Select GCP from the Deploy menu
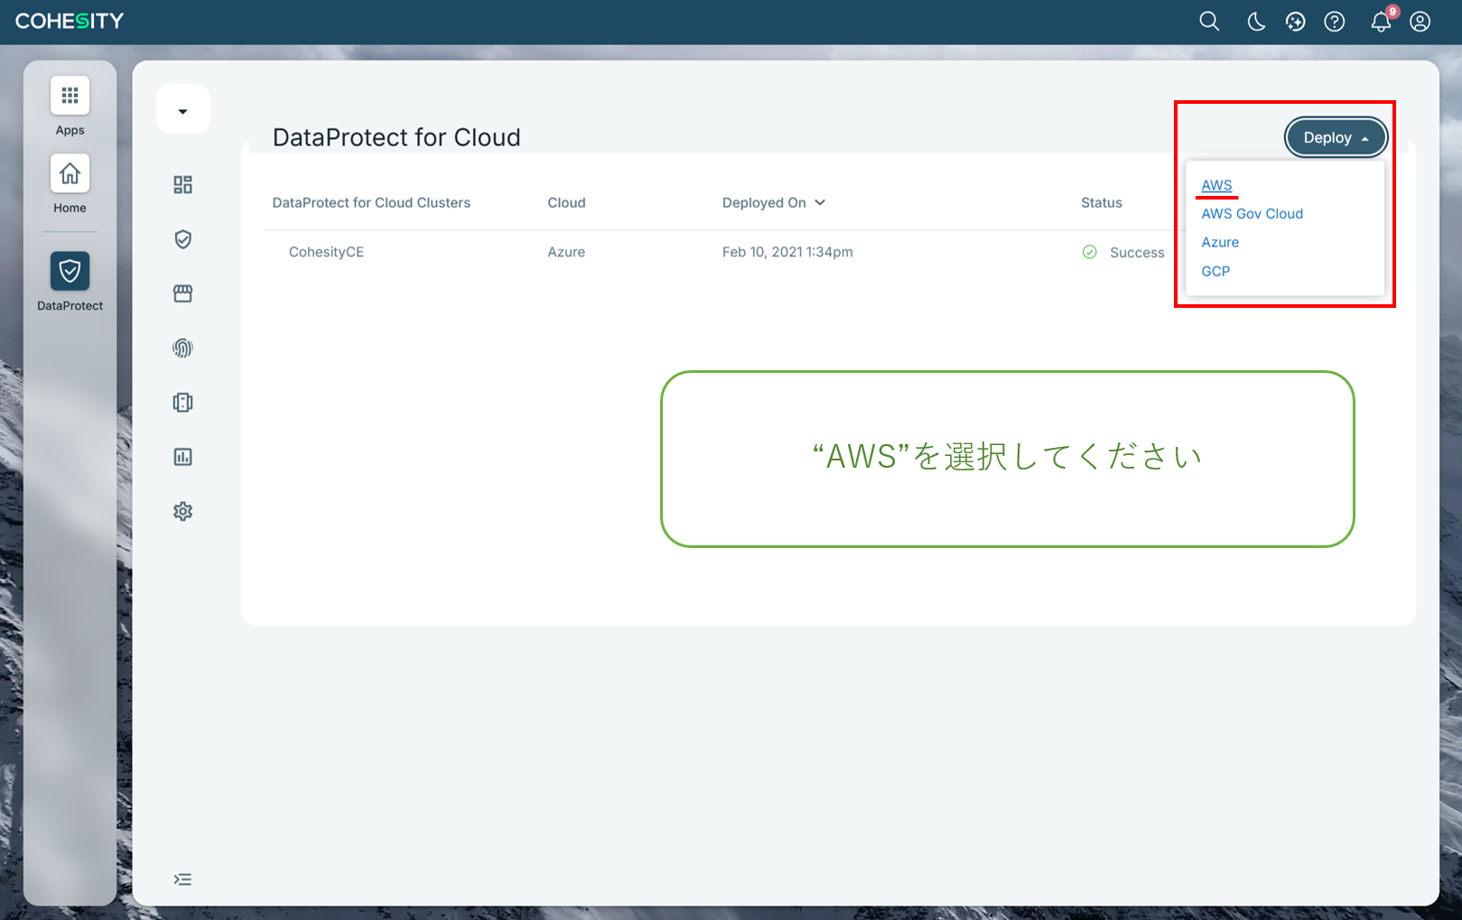This screenshot has width=1462, height=920. click(1215, 272)
